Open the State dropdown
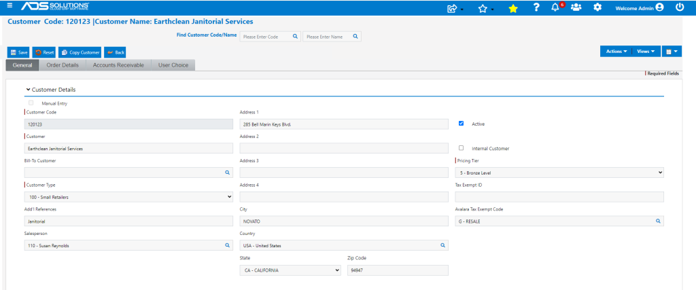This screenshot has height=290, width=696. click(x=290, y=270)
